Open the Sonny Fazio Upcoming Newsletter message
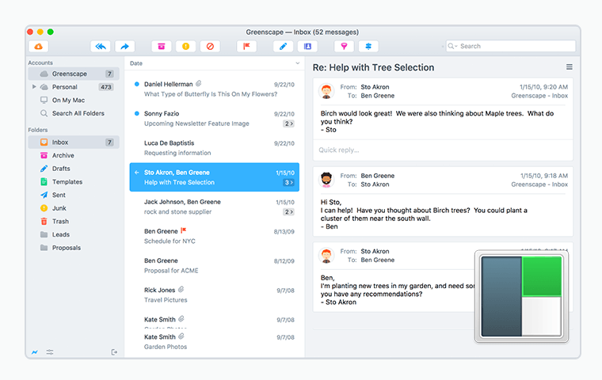 [214, 118]
